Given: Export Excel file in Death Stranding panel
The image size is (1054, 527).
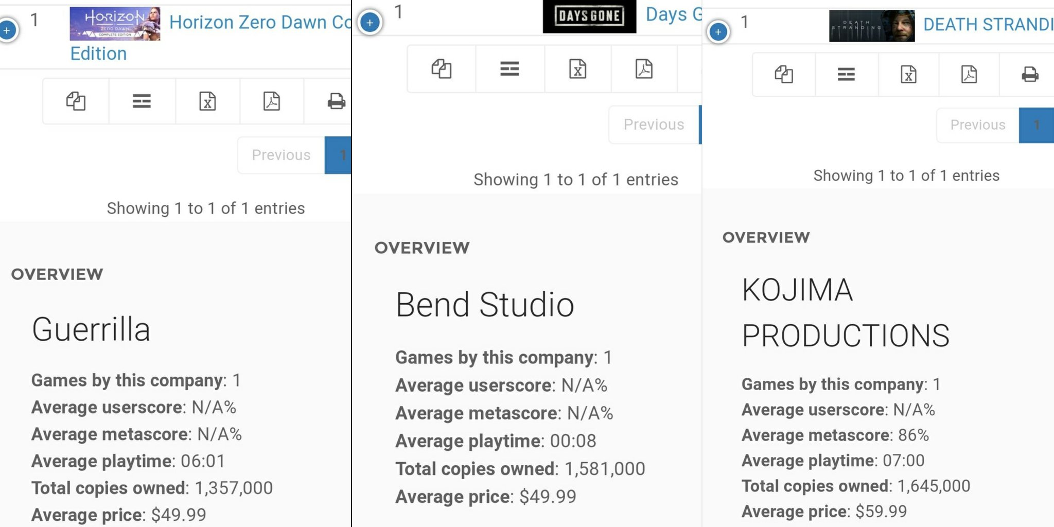Looking at the screenshot, I should 909,74.
